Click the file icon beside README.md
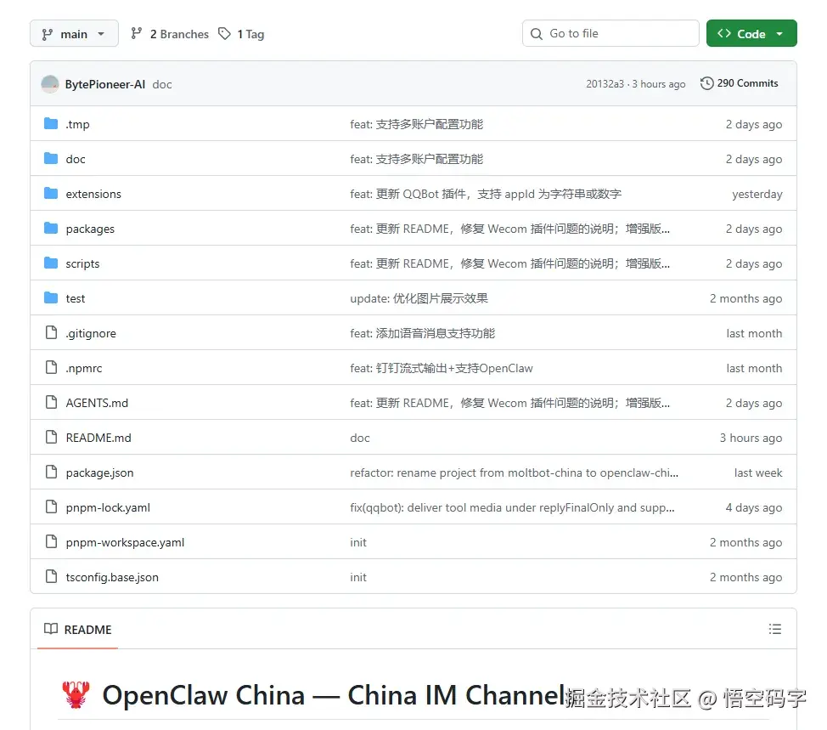Image resolution: width=827 pixels, height=730 pixels. [x=50, y=437]
